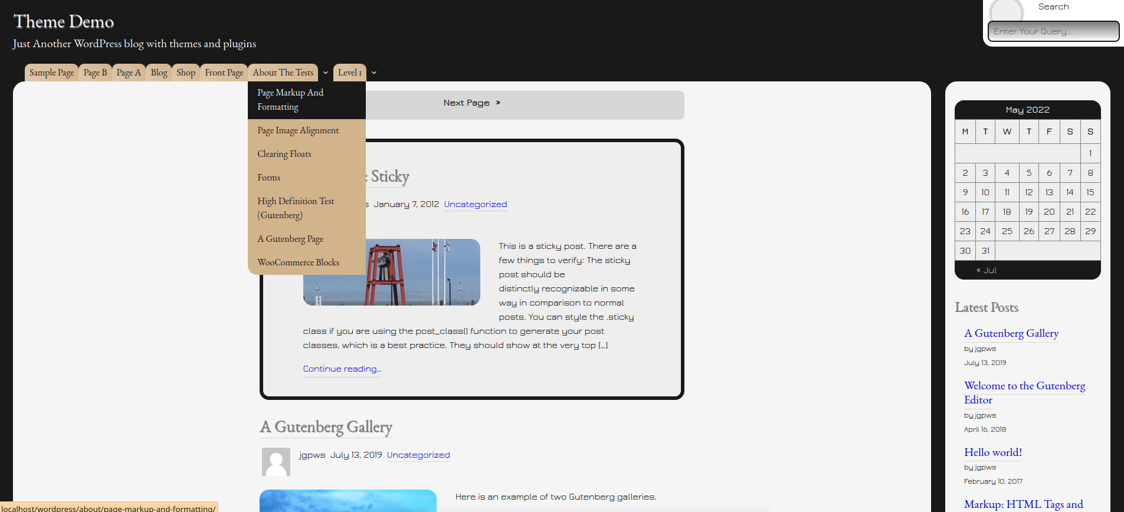The width and height of the screenshot is (1124, 512).
Task: Click calendar date 31
Action: coord(985,251)
